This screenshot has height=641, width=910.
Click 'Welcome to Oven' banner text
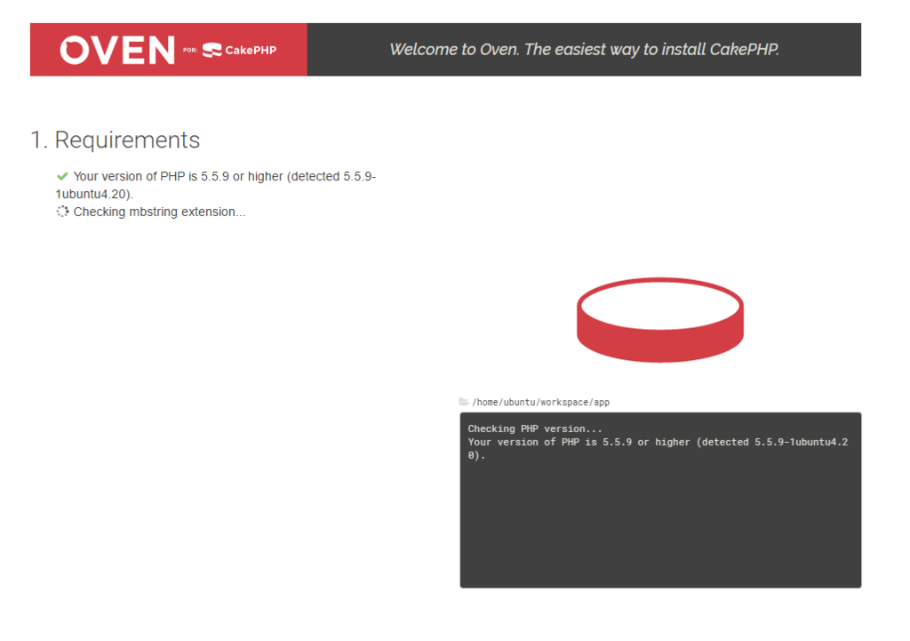584,50
